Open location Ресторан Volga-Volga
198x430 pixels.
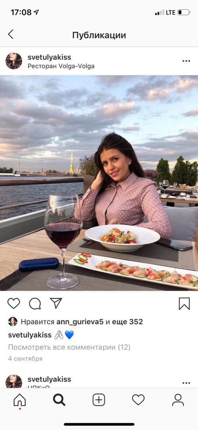tap(61, 66)
